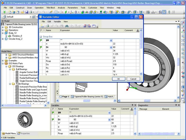
Task: Click the Message column header in Diagnostics
Action: coord(149,109)
